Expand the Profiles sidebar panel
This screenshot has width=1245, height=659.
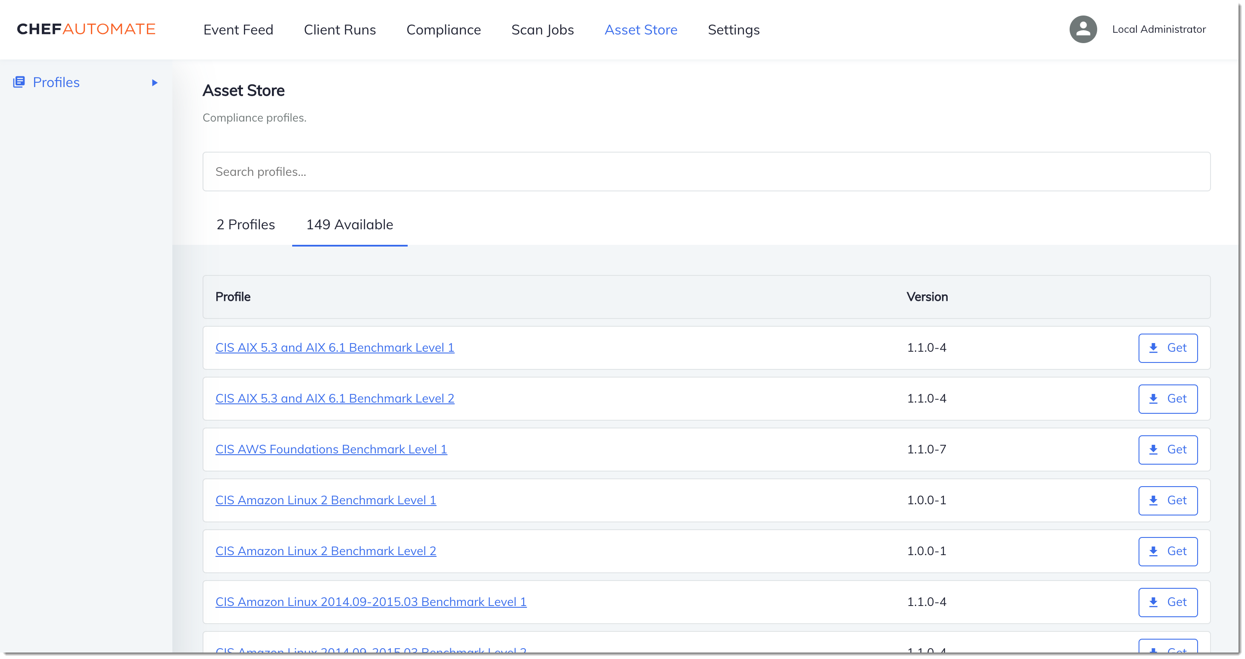tap(156, 82)
